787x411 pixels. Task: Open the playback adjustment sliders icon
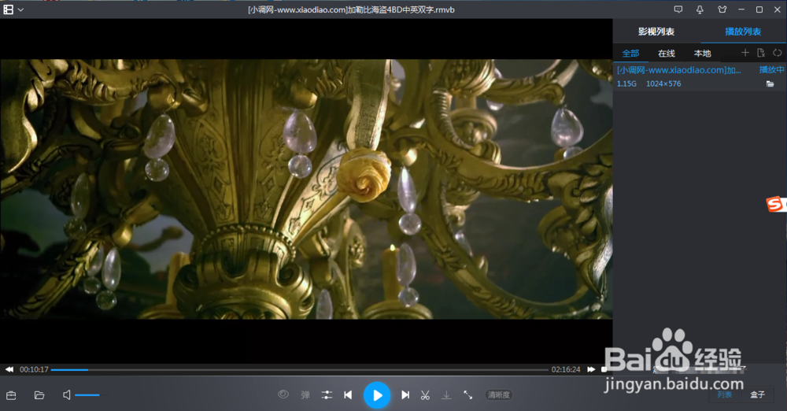tap(327, 395)
